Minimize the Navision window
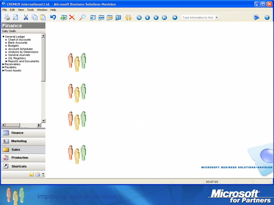274x205 pixels. pos(257,4)
